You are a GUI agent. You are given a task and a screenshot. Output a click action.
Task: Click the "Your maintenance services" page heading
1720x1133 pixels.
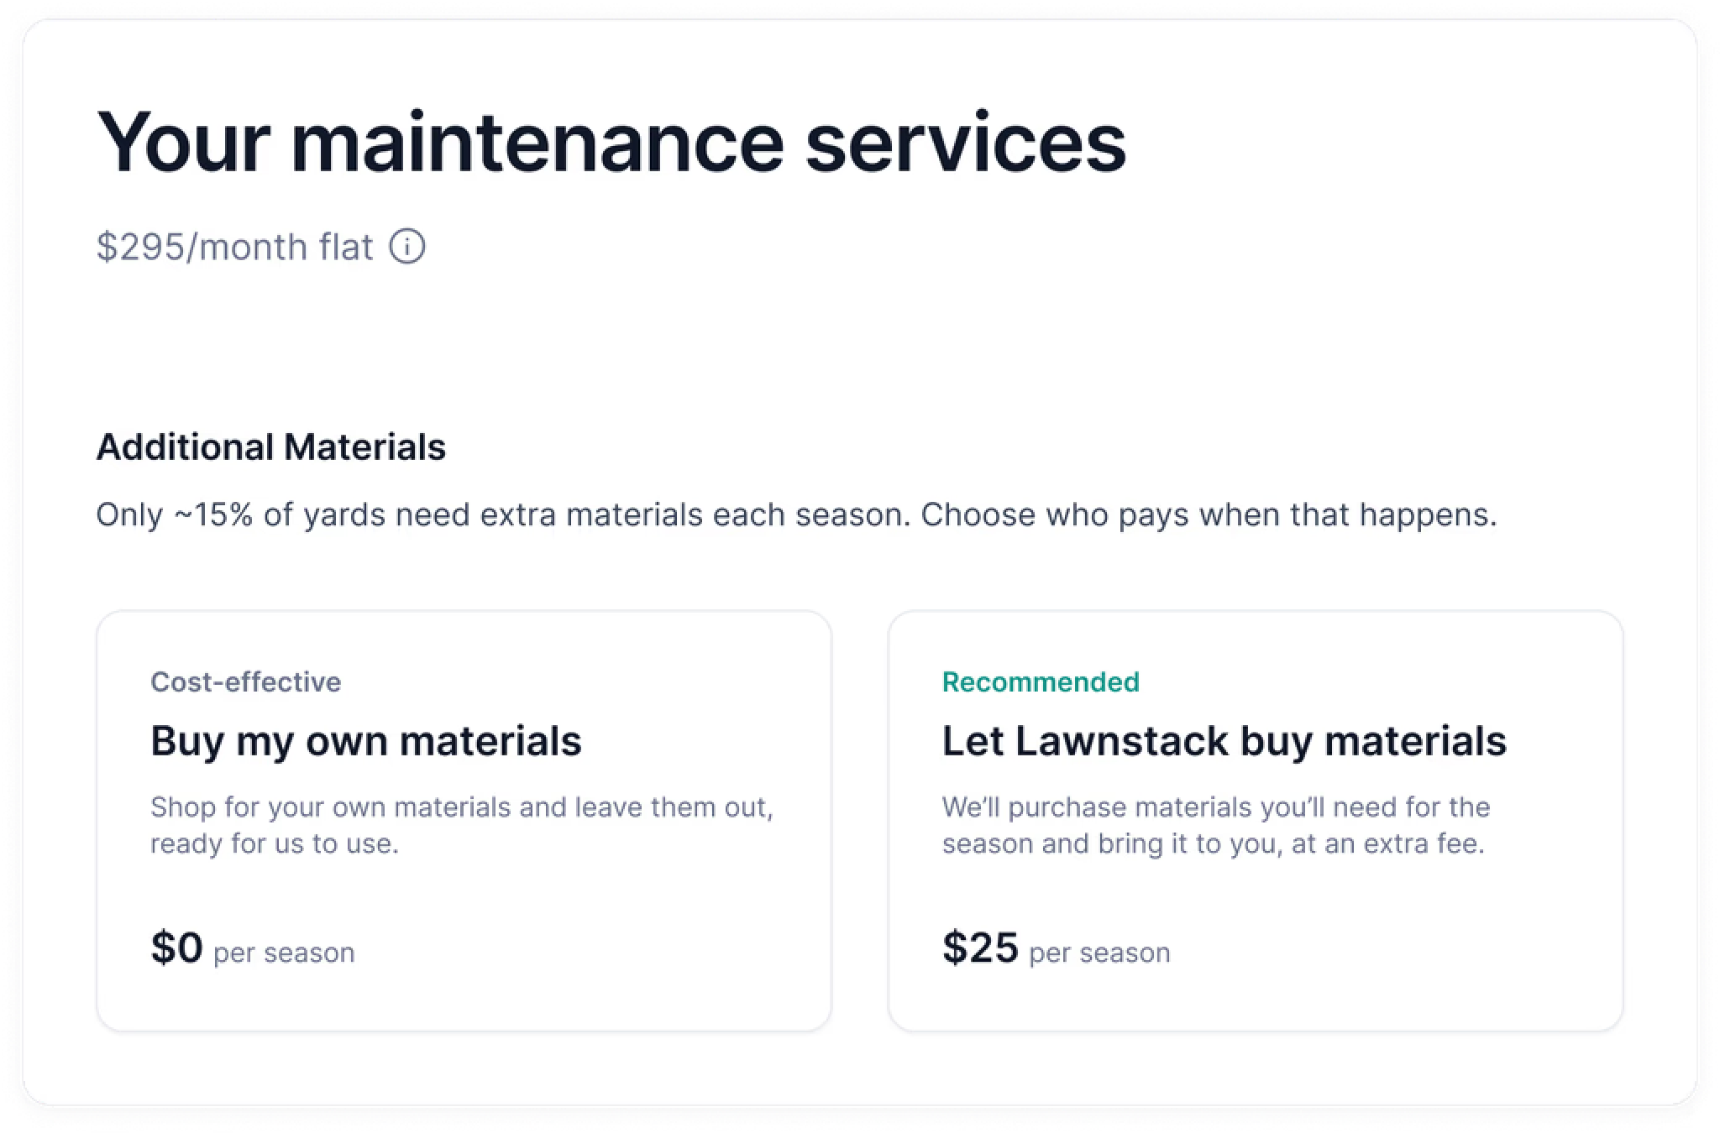coord(611,142)
